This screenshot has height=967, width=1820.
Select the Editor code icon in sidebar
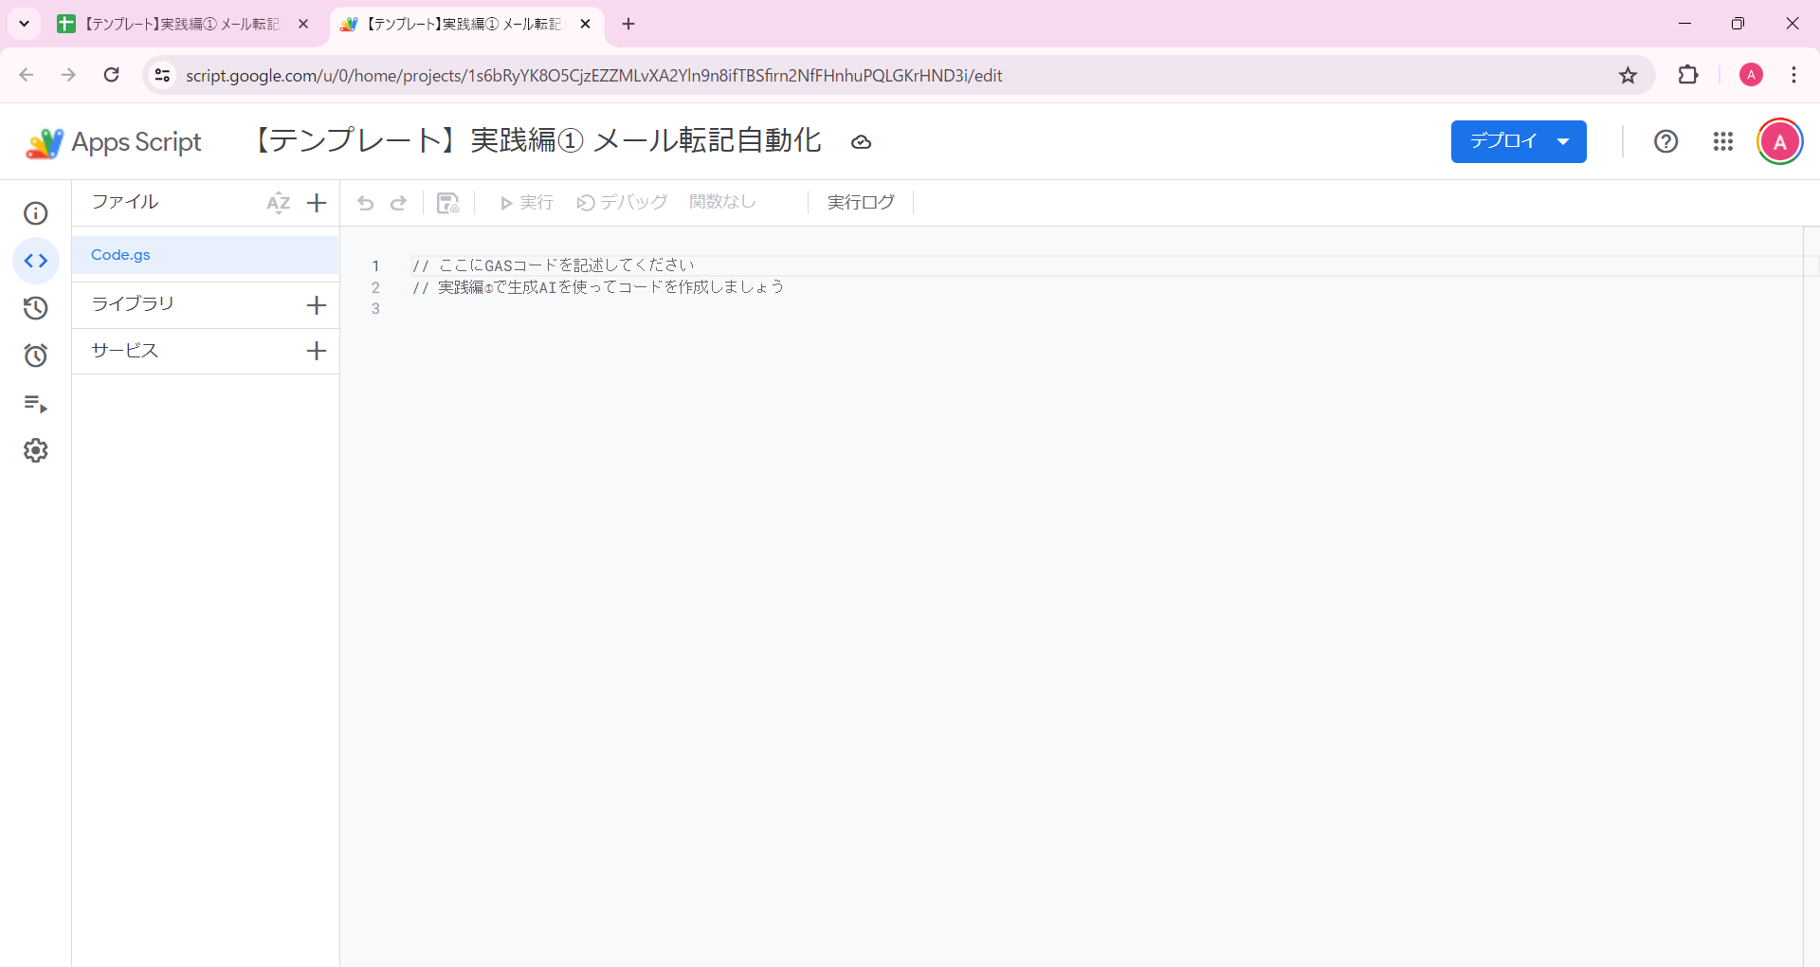click(35, 261)
